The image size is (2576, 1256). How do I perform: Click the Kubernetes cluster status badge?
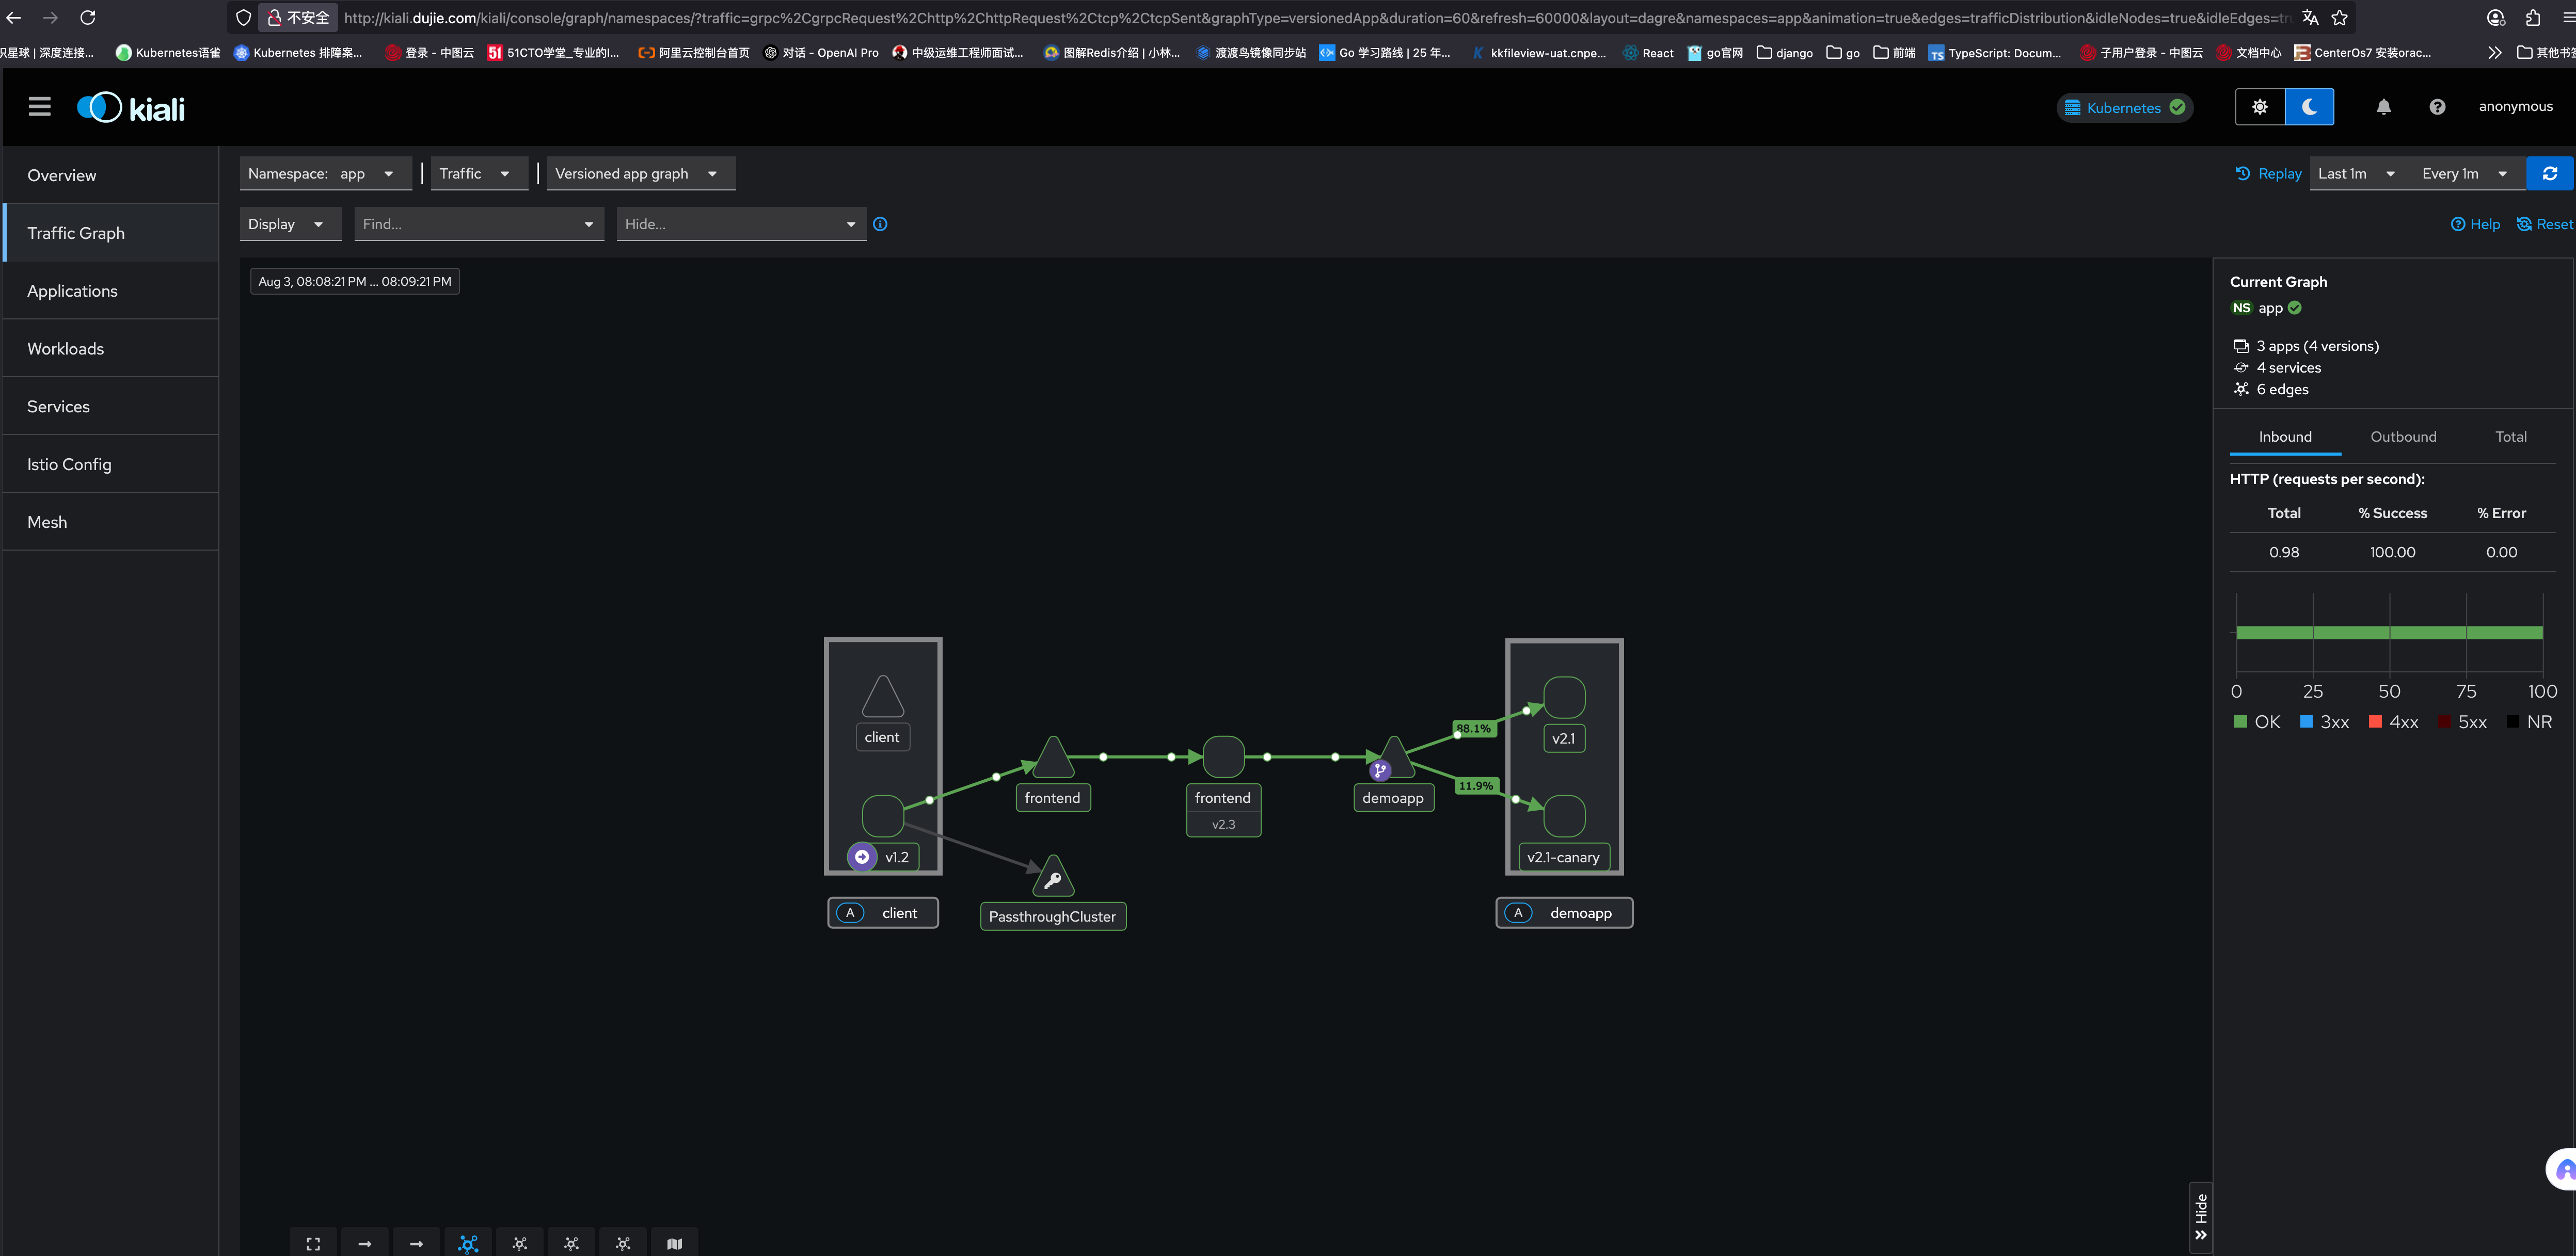point(2125,108)
